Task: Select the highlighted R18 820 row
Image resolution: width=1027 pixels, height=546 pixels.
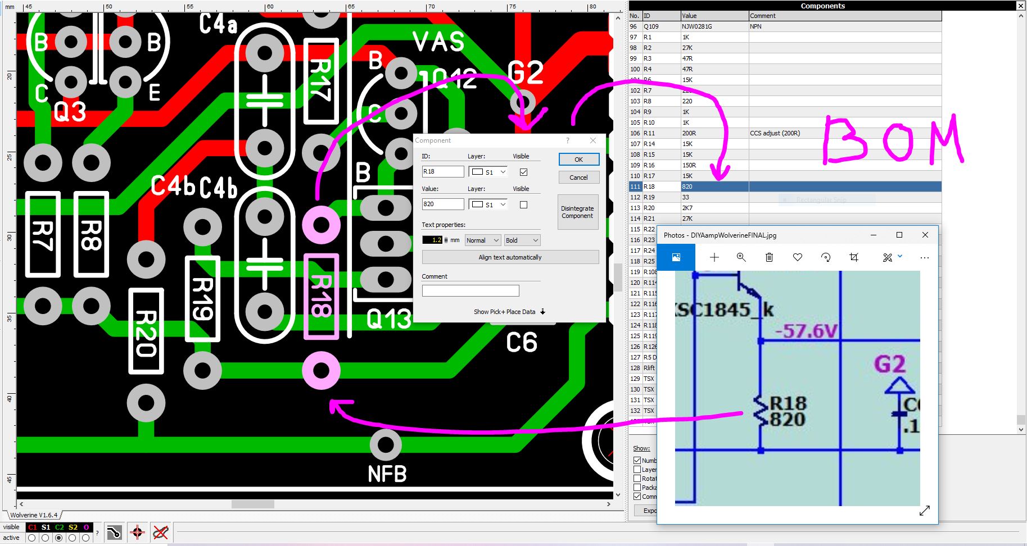Action: point(785,186)
